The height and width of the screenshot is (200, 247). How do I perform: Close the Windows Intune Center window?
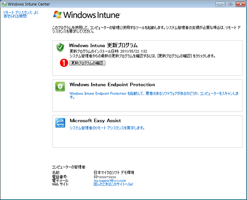pyautogui.click(x=240, y=4)
